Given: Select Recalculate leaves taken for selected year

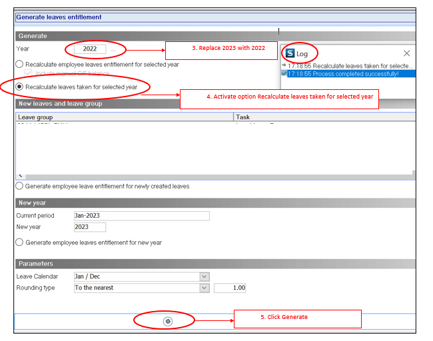Looking at the screenshot, I should (19, 87).
